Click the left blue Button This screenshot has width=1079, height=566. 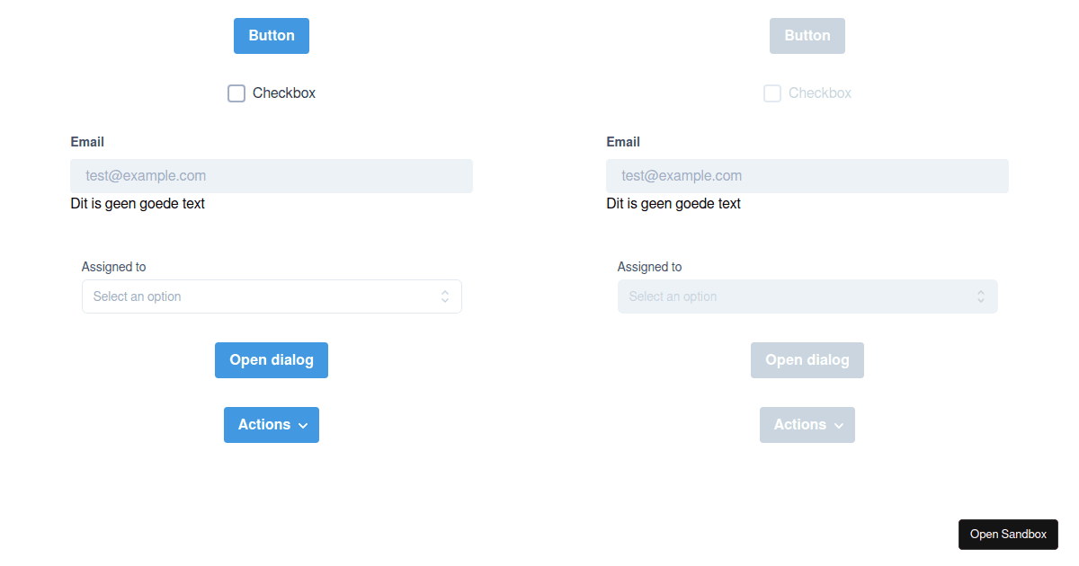tap(271, 35)
